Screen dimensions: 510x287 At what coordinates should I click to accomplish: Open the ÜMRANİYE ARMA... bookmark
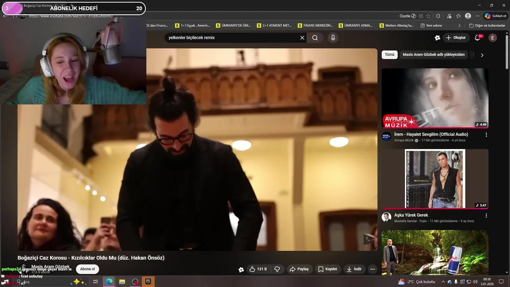click(356, 26)
